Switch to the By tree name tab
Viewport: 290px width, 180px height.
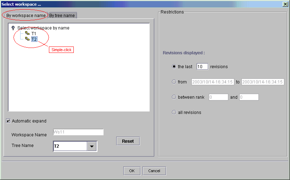(x=62, y=16)
